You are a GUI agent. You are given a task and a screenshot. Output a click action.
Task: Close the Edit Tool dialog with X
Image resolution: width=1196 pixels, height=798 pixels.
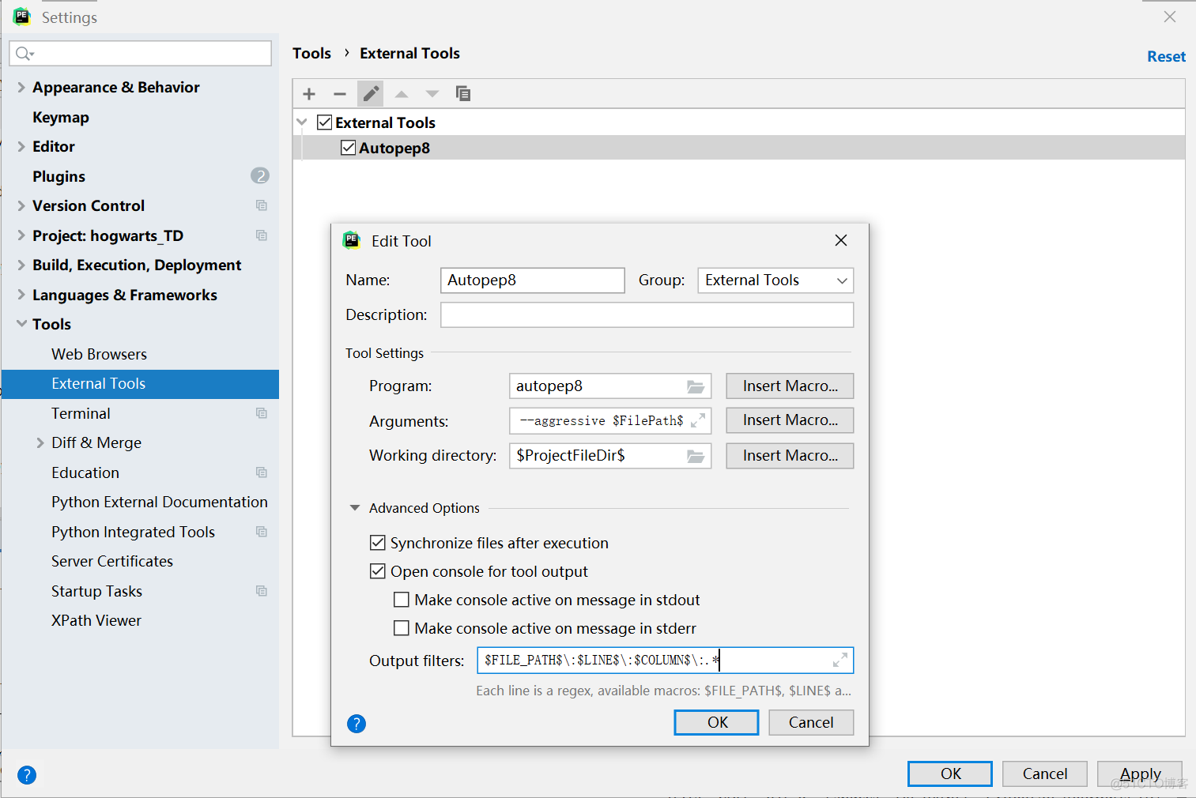click(841, 240)
